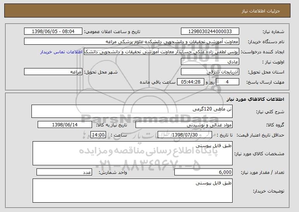Viewport: 299px width, 212px height.
Task: Select the مشخصات کالای مورد نیاز text area
Action: 132,153
